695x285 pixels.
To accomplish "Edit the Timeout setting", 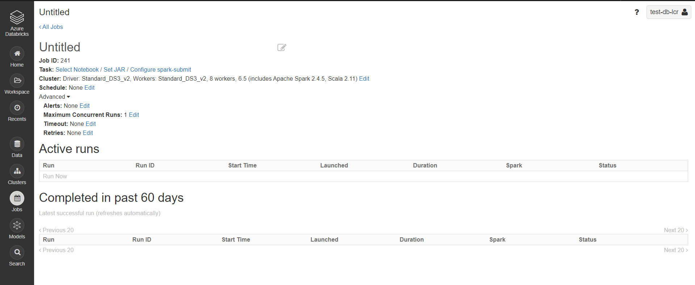I will coord(91,124).
